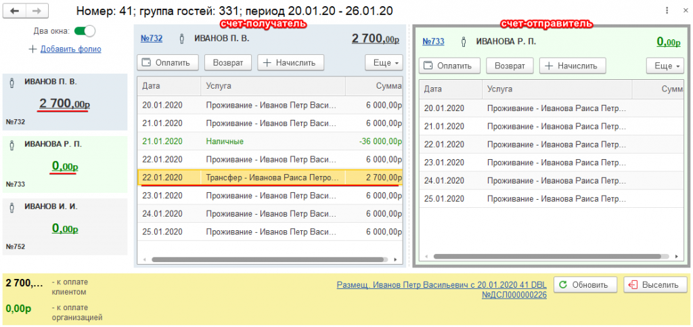
Task: Go back with the left arrow
Action: click(x=15, y=12)
